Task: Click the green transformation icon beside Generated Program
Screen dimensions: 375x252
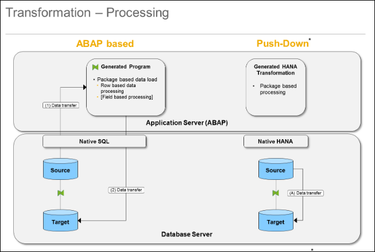Action: pos(95,67)
